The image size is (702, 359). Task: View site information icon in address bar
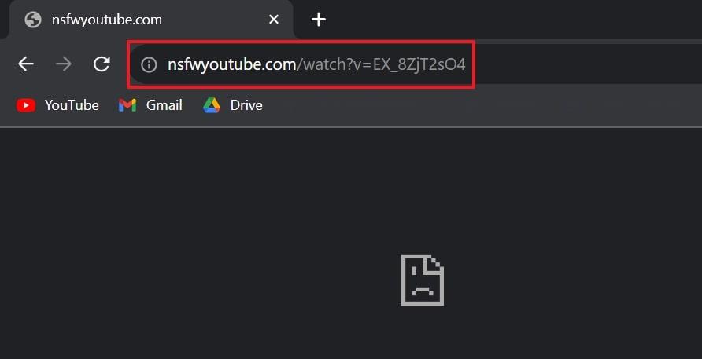pyautogui.click(x=149, y=65)
